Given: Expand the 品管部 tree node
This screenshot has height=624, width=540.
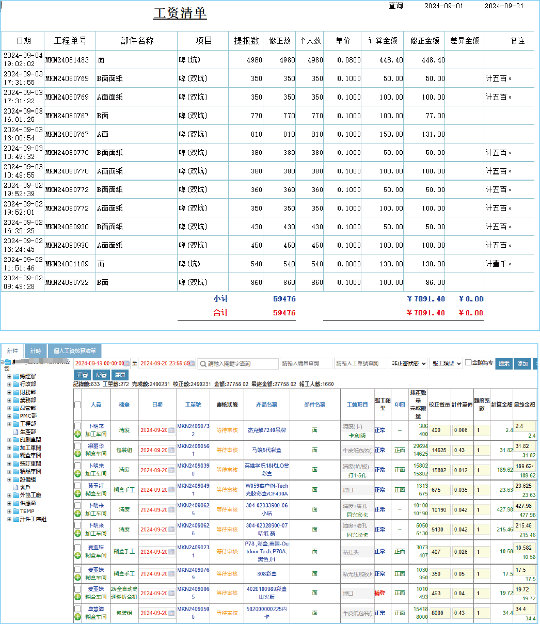Looking at the screenshot, I should pos(9,408).
